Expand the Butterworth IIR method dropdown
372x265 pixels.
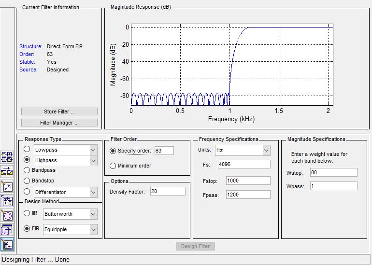click(x=93, y=214)
